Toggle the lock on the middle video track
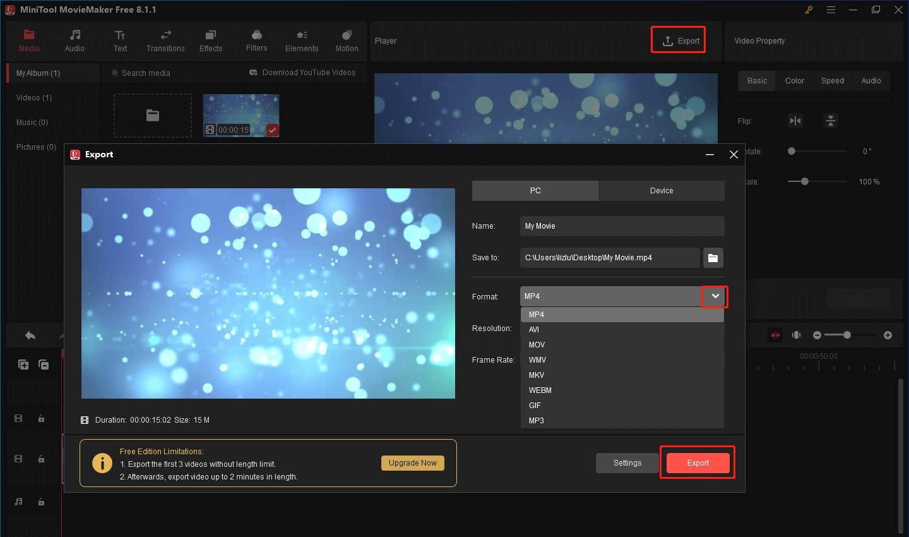This screenshot has height=537, width=909. click(x=41, y=459)
